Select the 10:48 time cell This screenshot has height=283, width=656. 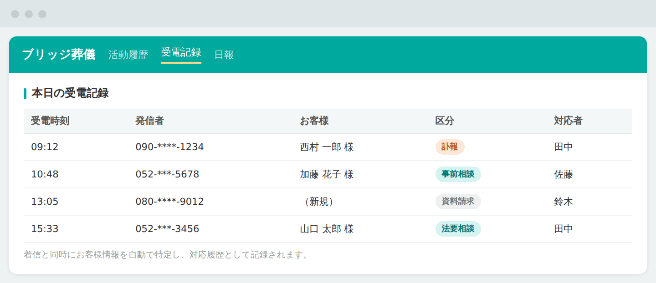45,174
